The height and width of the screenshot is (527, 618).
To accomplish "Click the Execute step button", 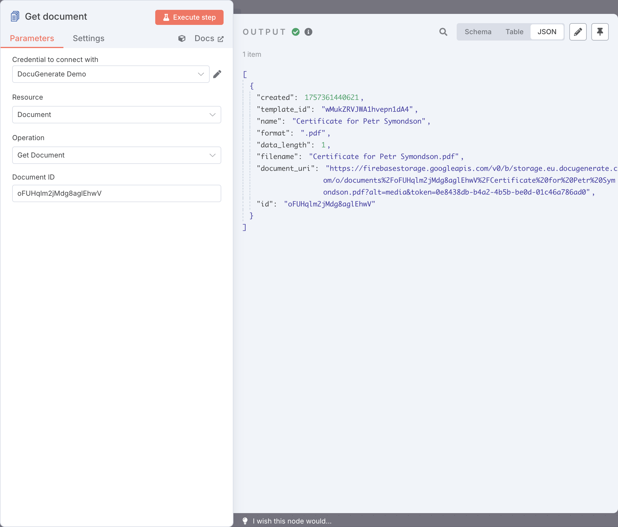I will [189, 17].
